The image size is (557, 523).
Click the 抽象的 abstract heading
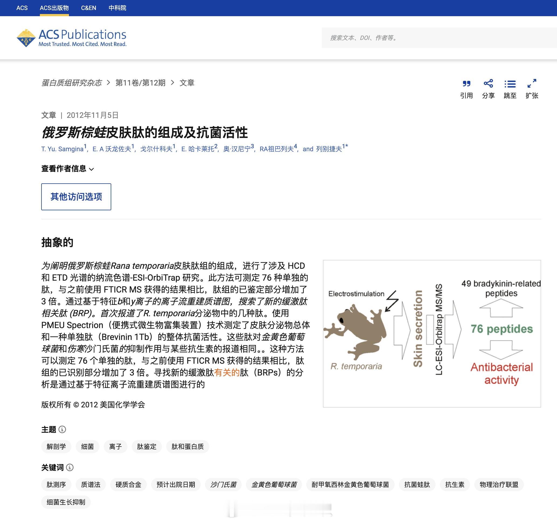tap(57, 242)
